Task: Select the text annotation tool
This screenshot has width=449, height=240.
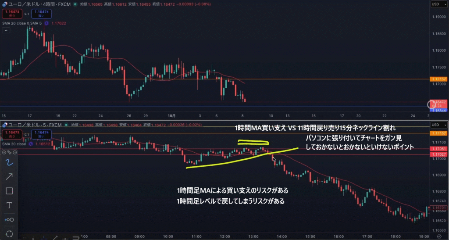Action: click(9, 205)
